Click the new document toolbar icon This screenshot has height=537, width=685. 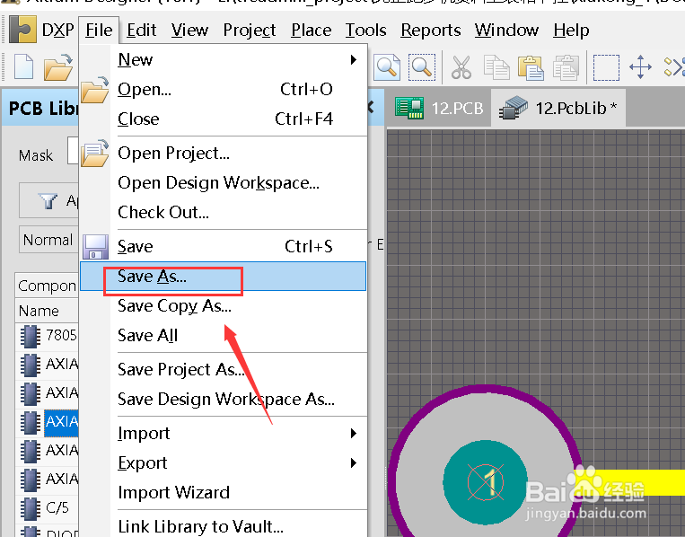23,66
